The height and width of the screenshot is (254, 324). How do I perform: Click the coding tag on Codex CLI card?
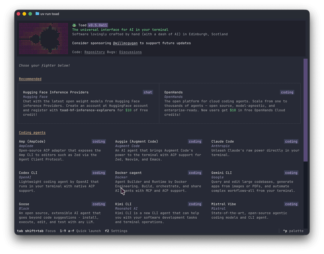[x=99, y=173]
